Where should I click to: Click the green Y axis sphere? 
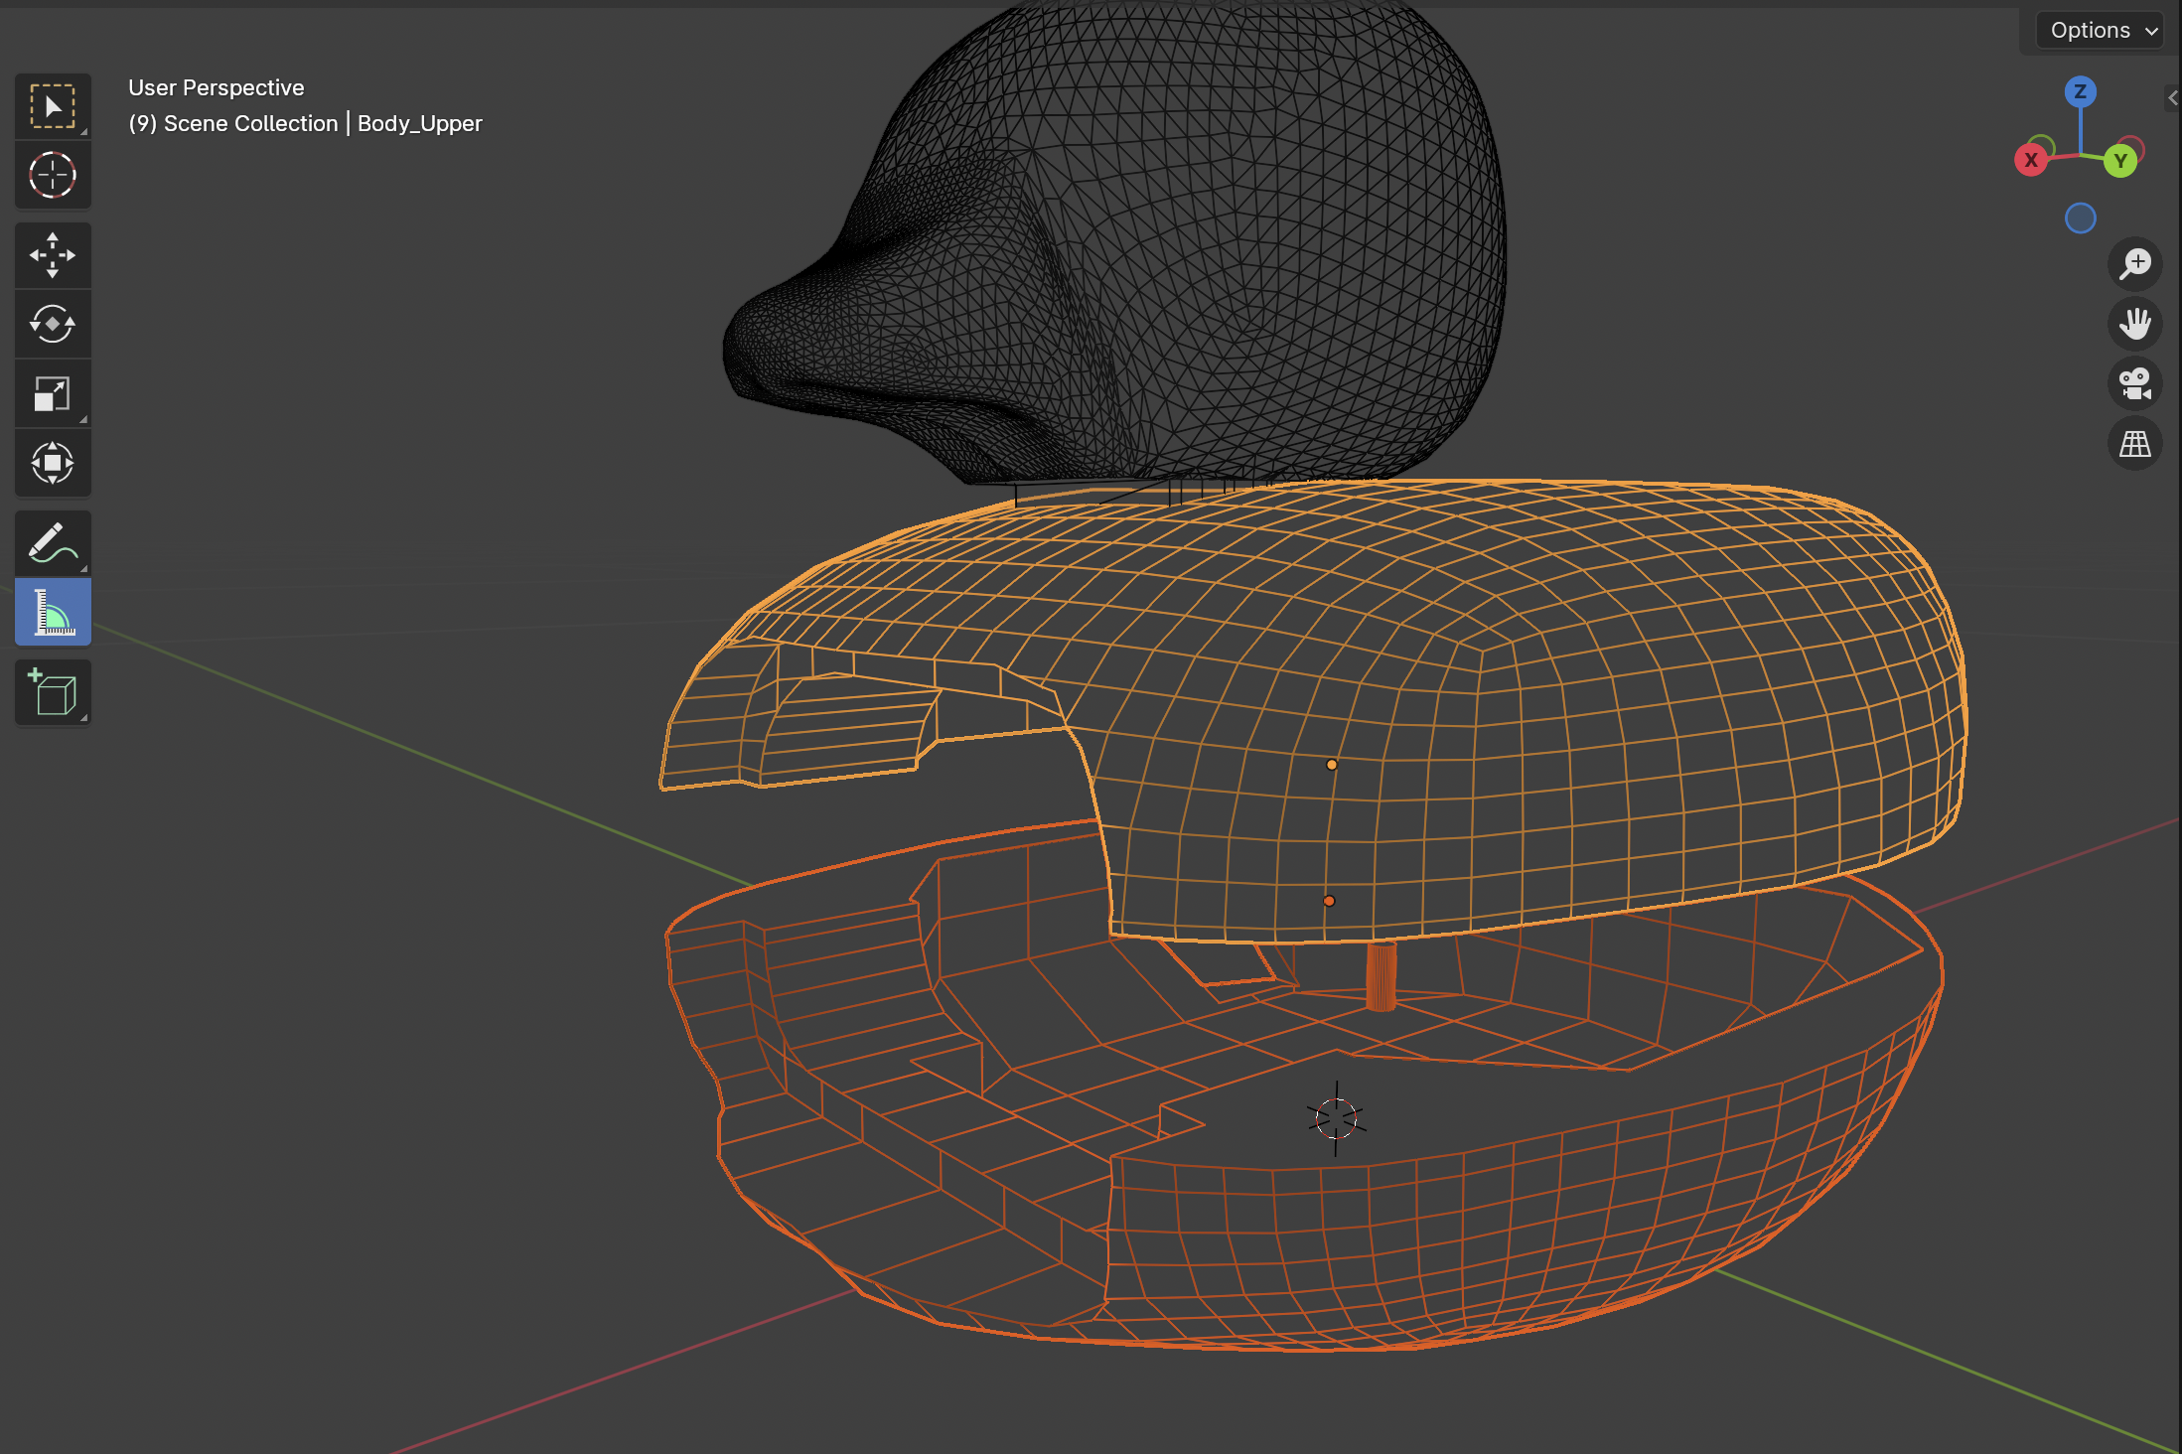(2121, 159)
